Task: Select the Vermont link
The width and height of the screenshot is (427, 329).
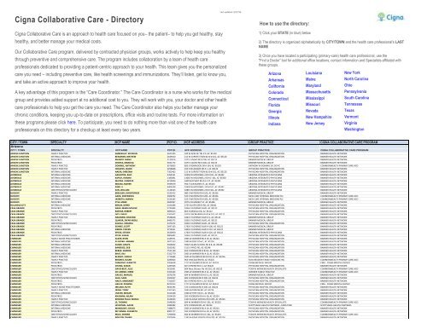Action: pyautogui.click(x=351, y=117)
